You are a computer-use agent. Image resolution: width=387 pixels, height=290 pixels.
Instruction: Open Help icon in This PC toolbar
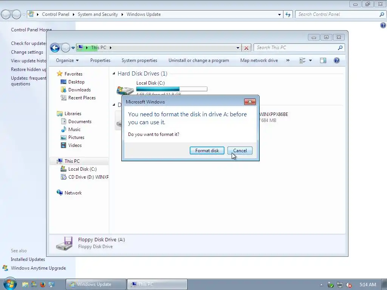[337, 60]
